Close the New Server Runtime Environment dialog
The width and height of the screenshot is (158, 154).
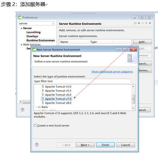coord(134,50)
